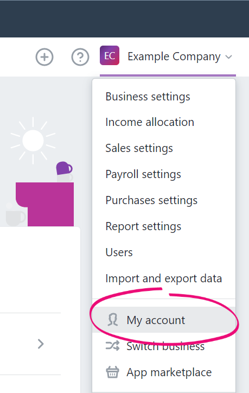The height and width of the screenshot is (393, 249).
Task: Click the EC company avatar badge
Action: click(x=110, y=56)
